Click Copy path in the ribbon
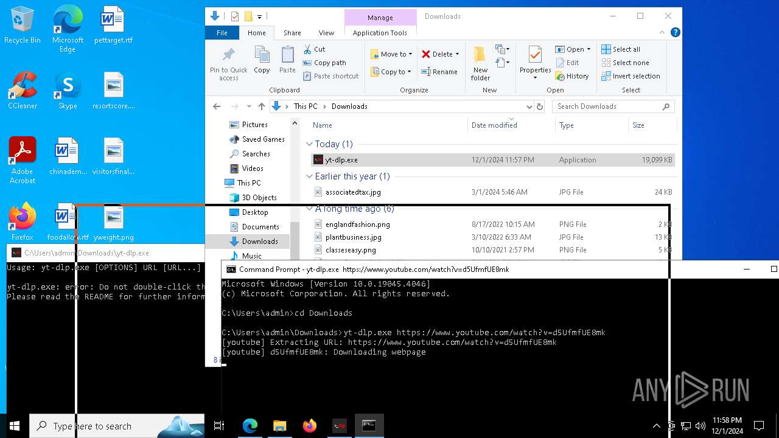The width and height of the screenshot is (779, 438). (324, 63)
